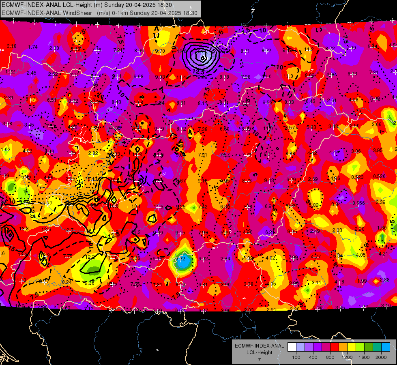Click the LCL-Height (m) title line

pyautogui.click(x=87, y=5)
